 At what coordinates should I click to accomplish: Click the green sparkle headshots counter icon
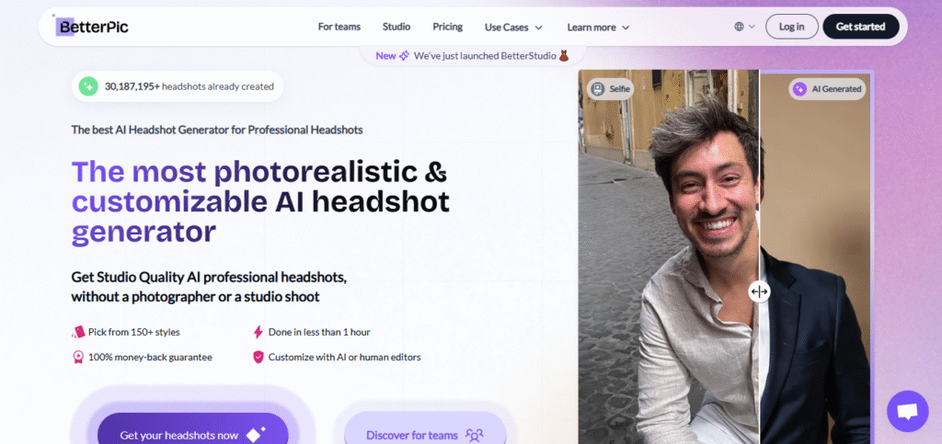tap(88, 86)
